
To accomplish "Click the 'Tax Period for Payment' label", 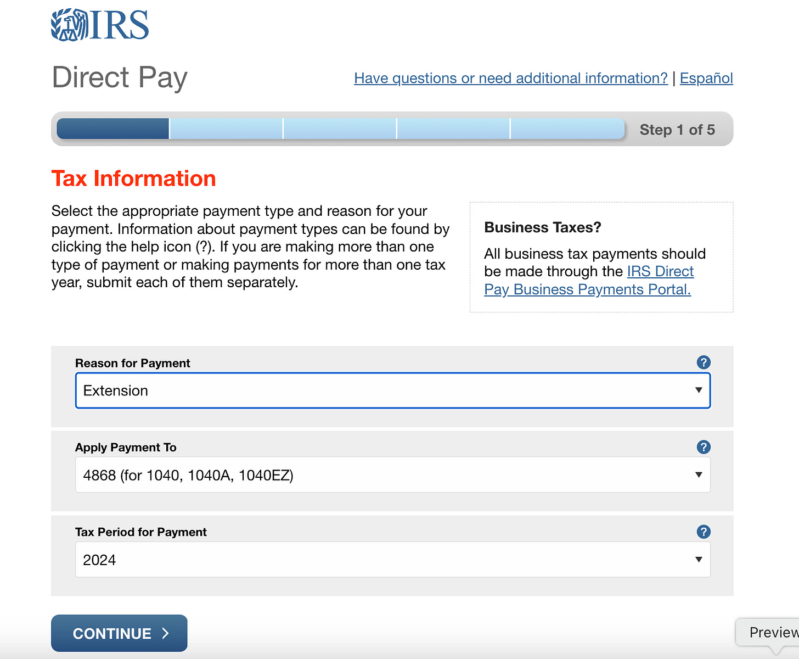I will [141, 532].
